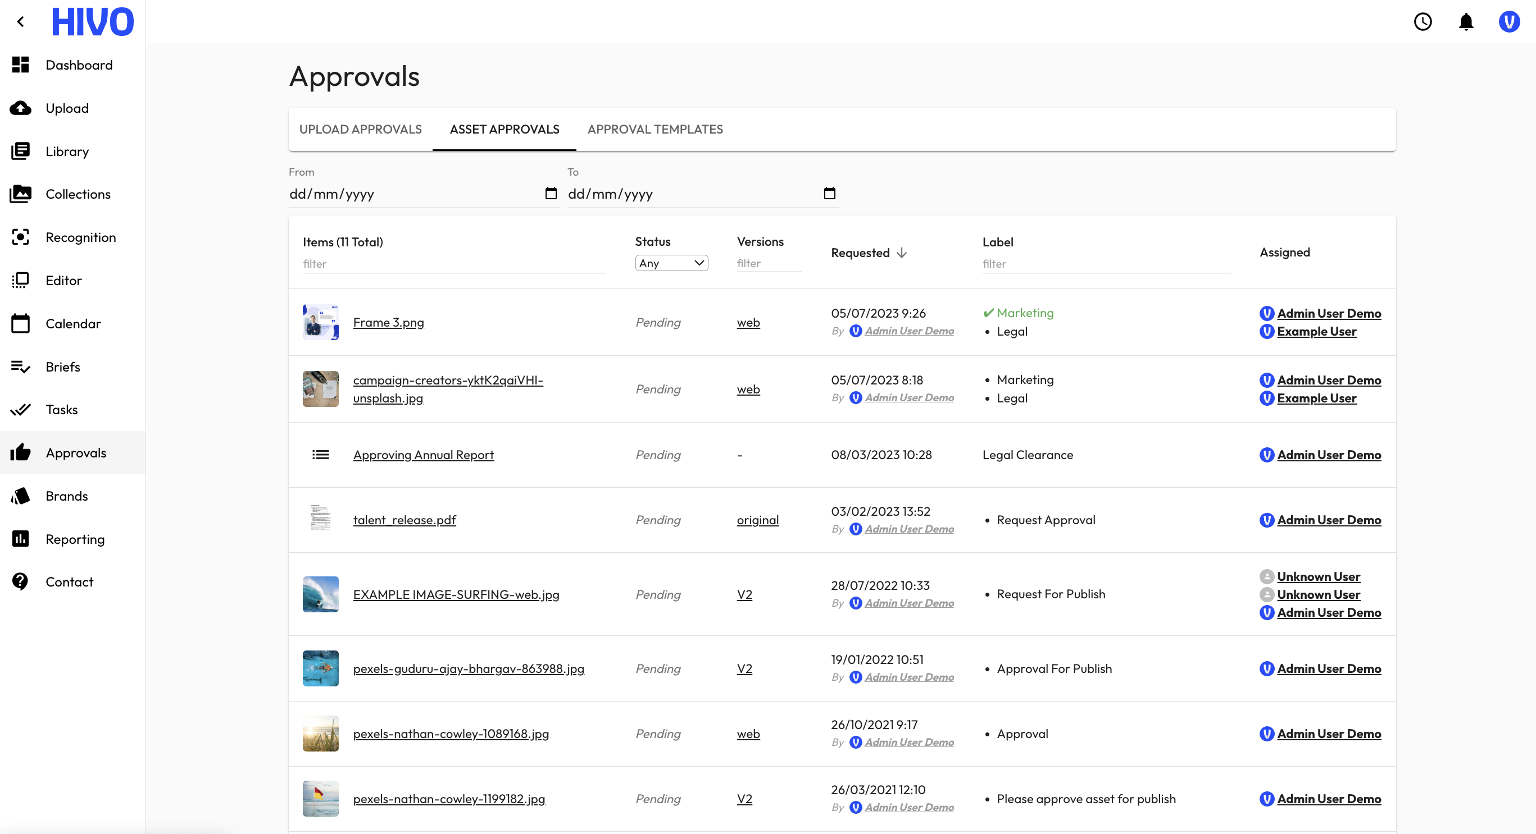The image size is (1536, 834).
Task: Open the To date calendar picker
Action: point(829,194)
